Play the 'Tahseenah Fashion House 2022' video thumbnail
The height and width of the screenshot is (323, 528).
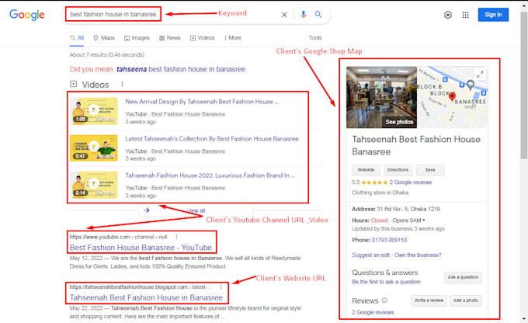coord(94,185)
